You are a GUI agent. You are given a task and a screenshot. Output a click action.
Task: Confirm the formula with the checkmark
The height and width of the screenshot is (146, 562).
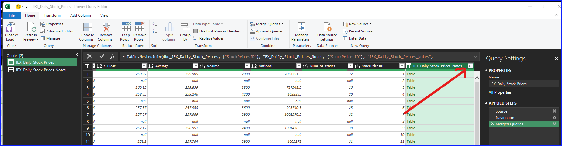[x=102, y=56]
